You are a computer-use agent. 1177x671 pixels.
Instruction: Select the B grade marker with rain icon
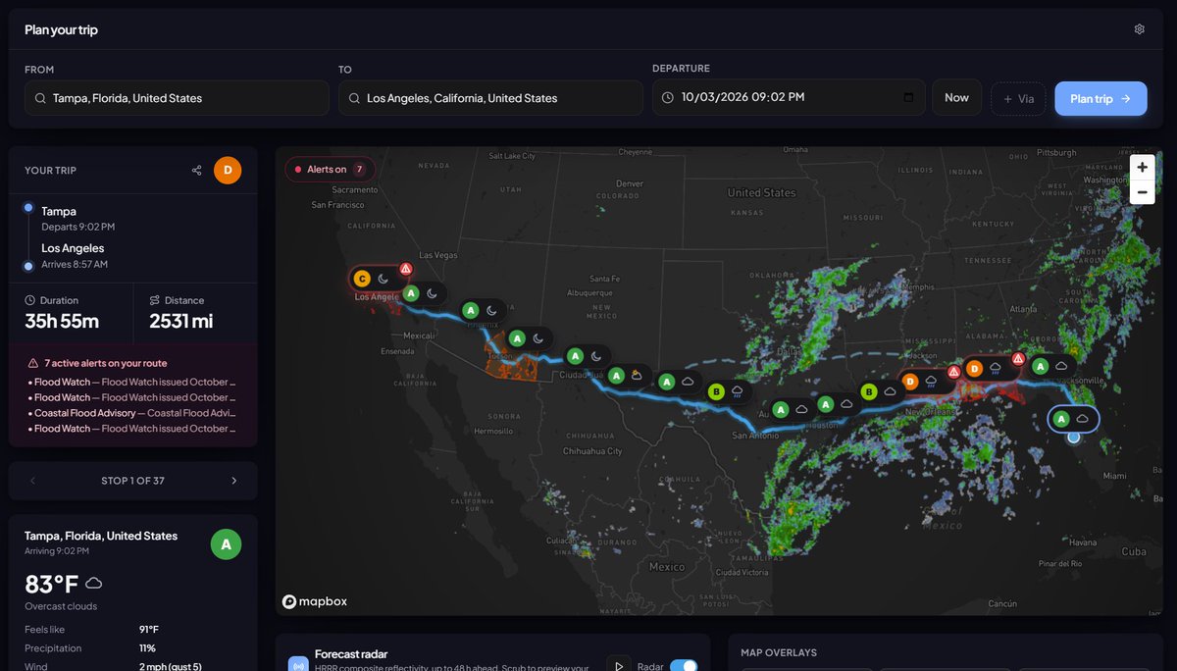[x=729, y=392]
